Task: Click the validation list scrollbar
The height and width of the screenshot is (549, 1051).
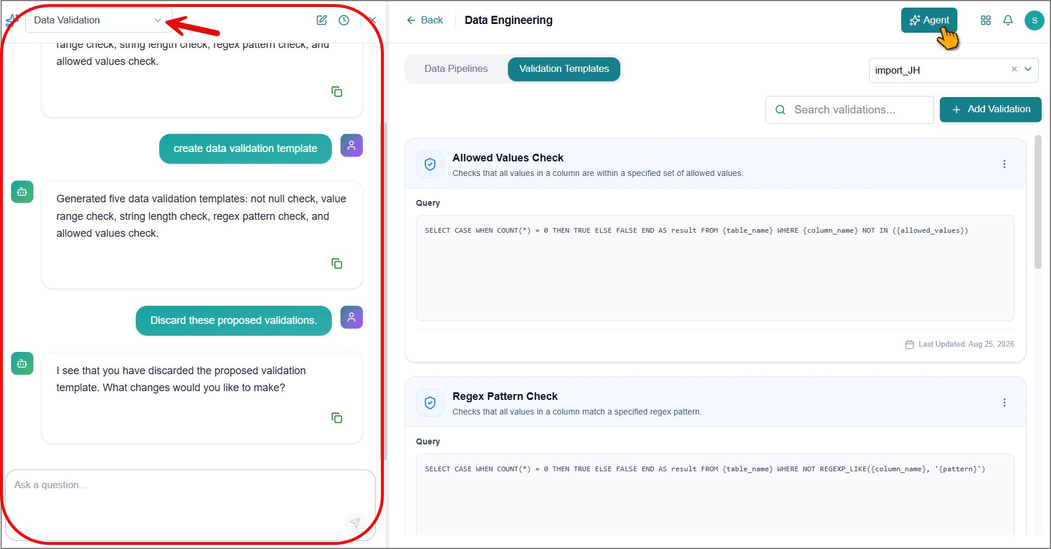Action: pos(1038,202)
